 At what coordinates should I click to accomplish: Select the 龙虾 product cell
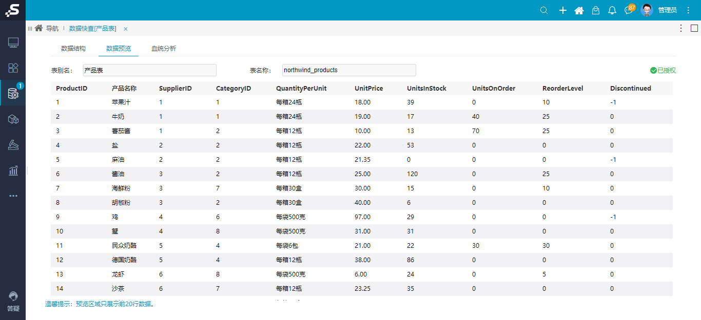coord(118,274)
